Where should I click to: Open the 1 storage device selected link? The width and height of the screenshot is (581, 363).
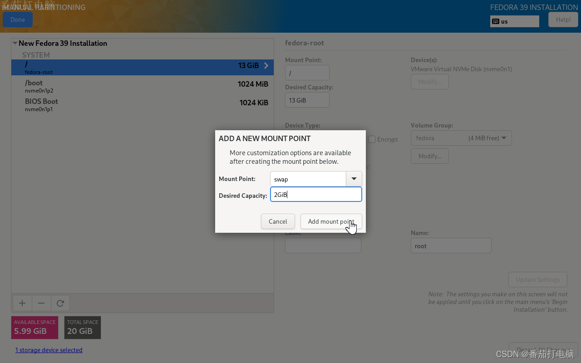pyautogui.click(x=49, y=350)
